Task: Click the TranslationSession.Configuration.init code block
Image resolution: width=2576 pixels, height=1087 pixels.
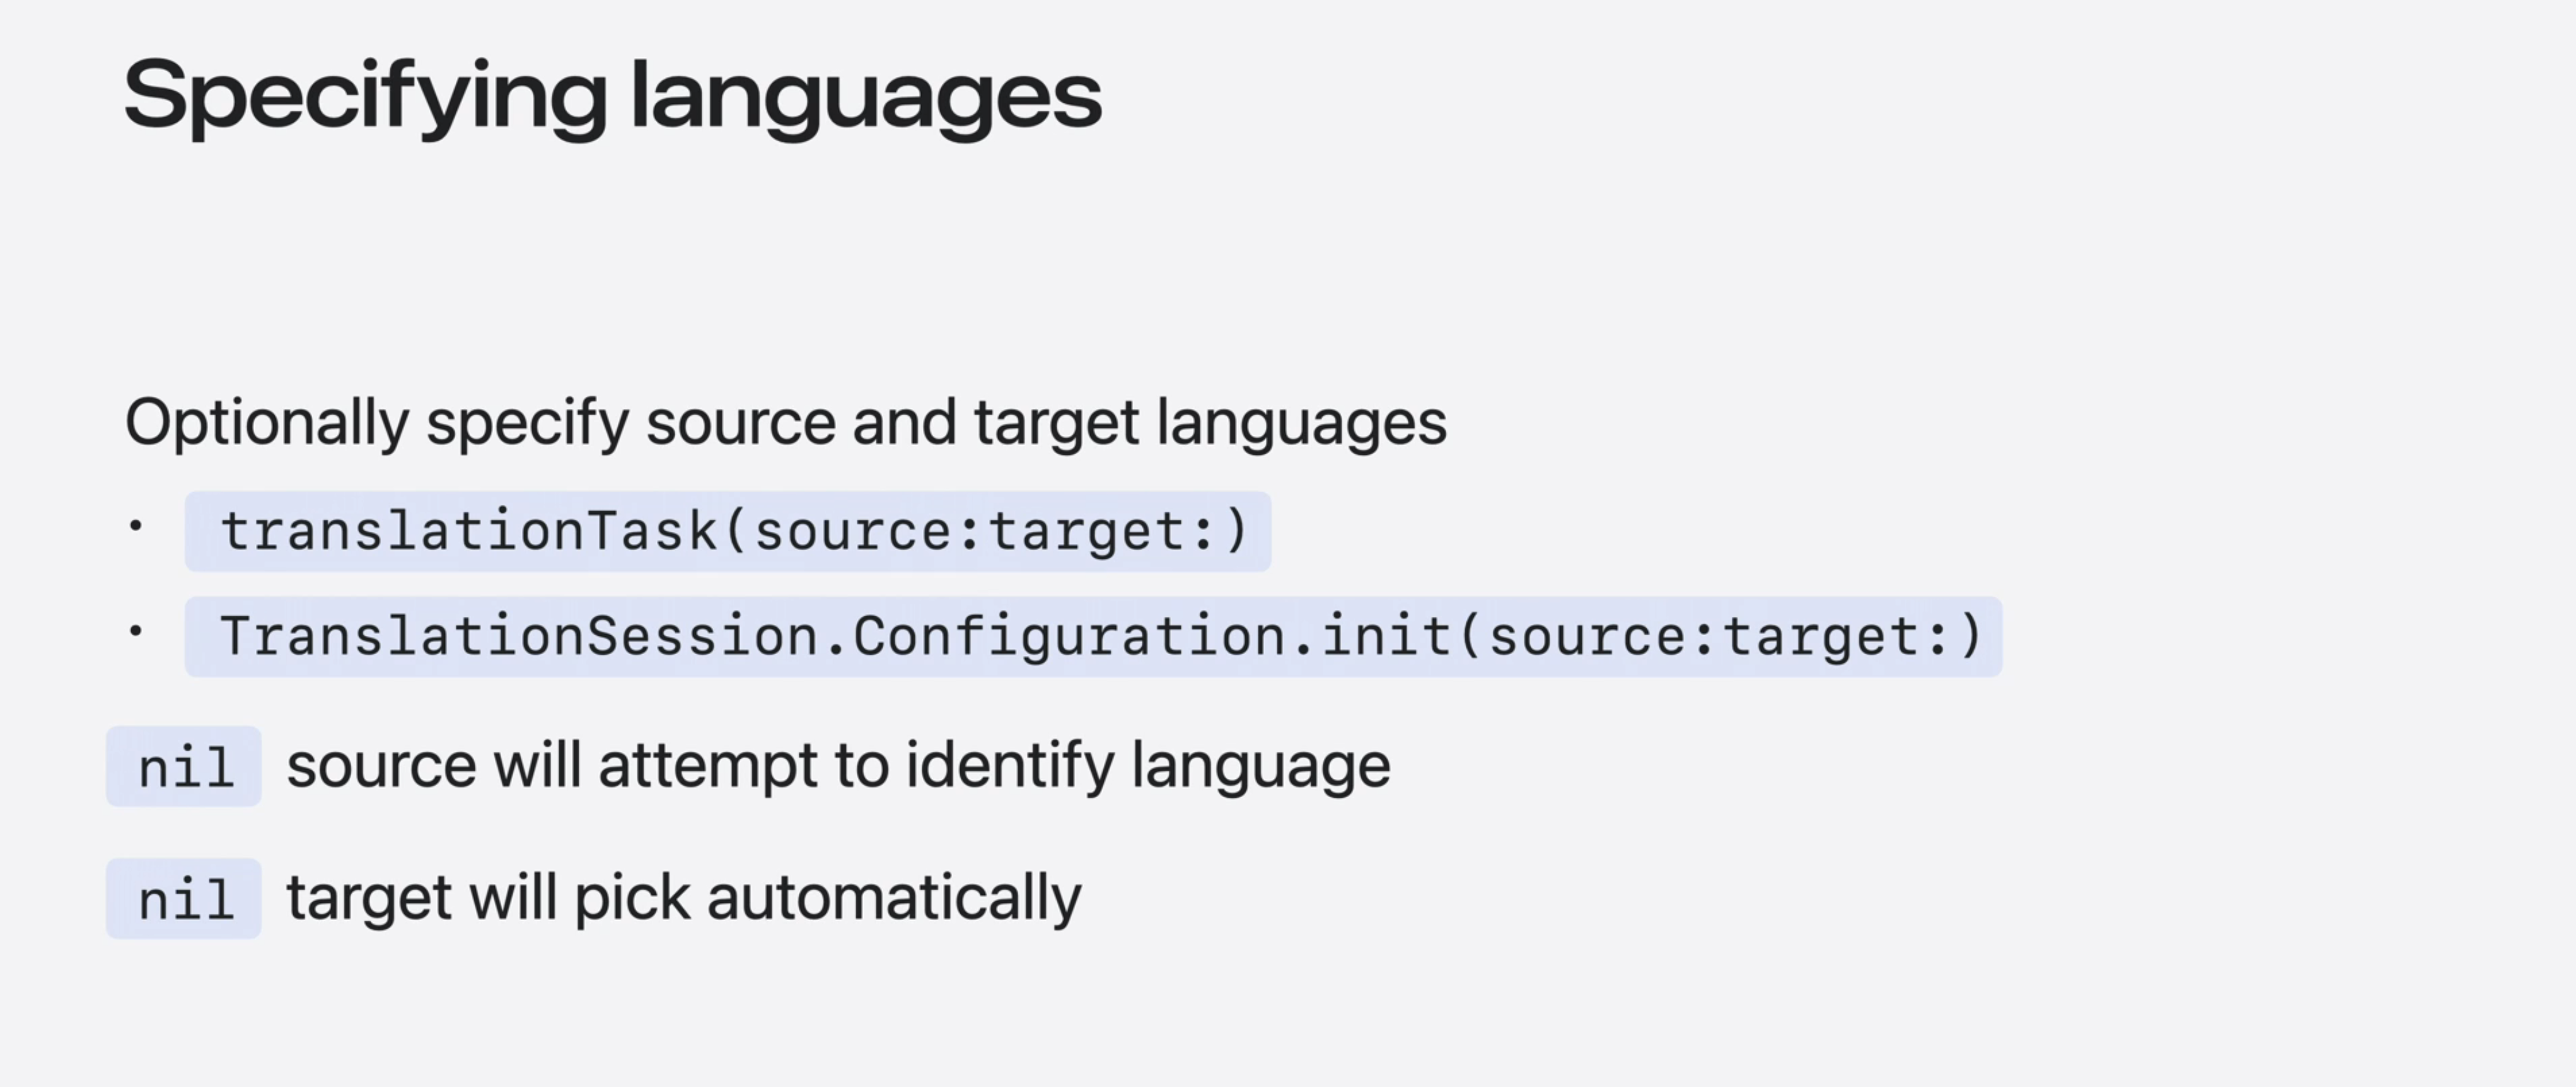Action: [x=1093, y=638]
